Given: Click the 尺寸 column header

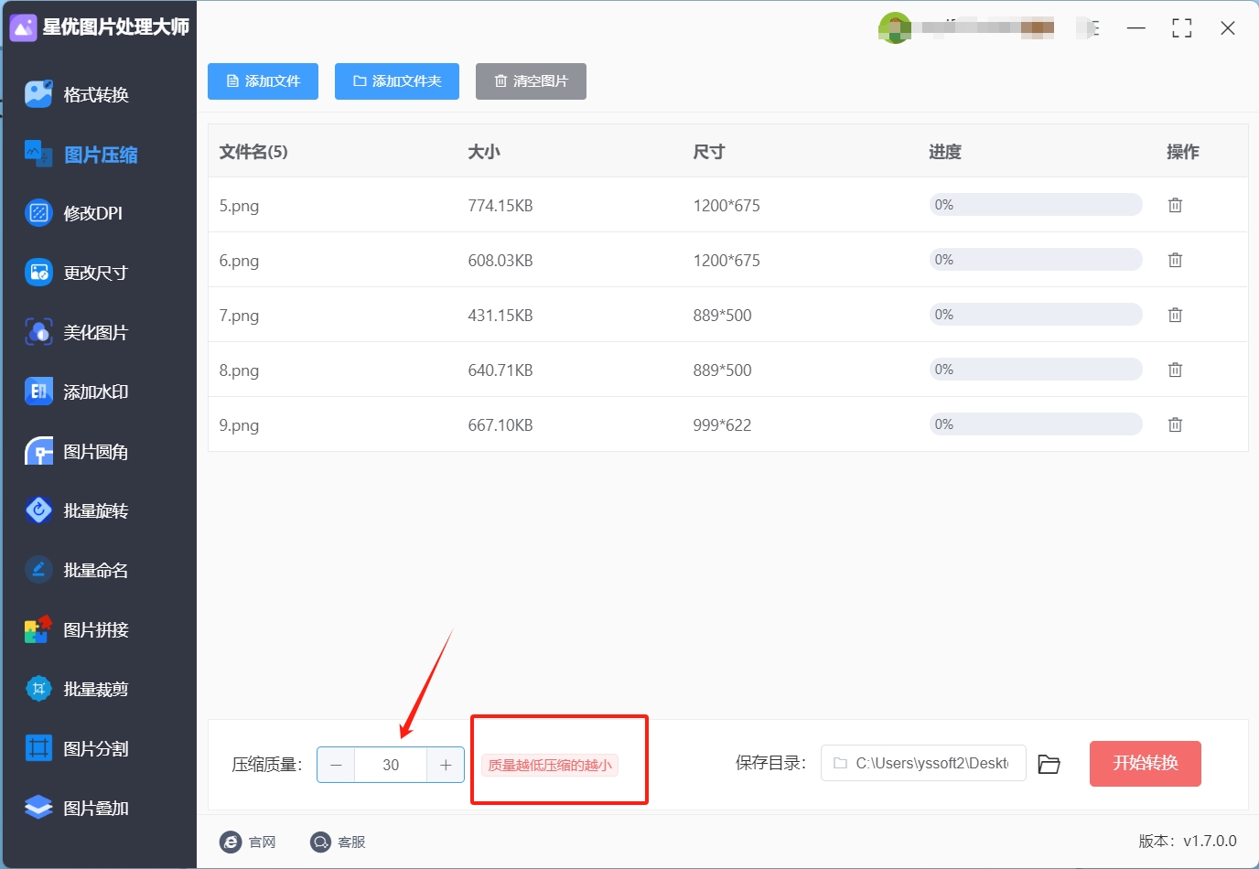Looking at the screenshot, I should [x=709, y=152].
